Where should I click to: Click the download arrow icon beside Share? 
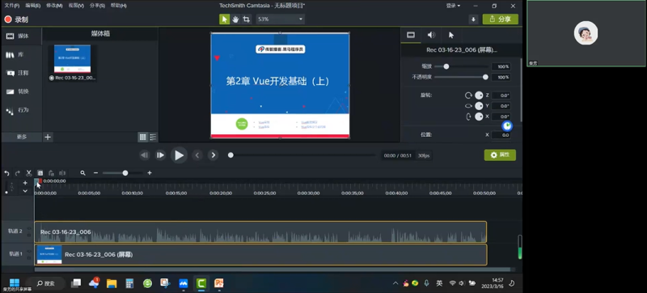[473, 19]
